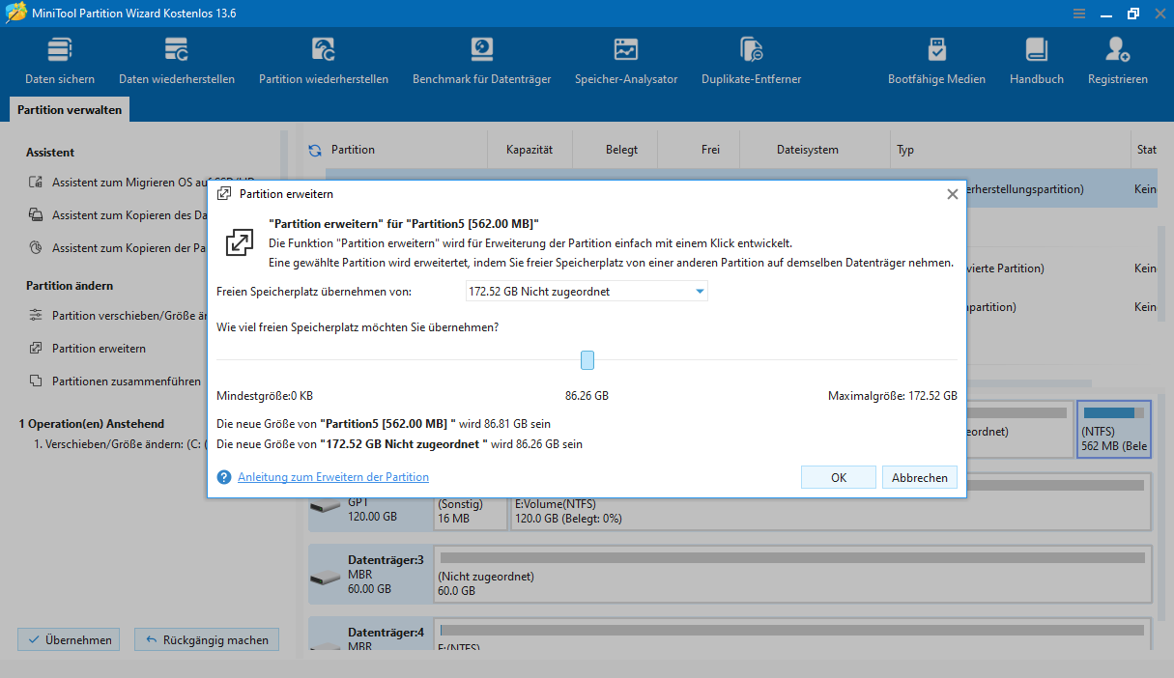1174x678 pixels.
Task: Click the Maximalgröße: 172.52 GB text
Action: pyautogui.click(x=893, y=396)
